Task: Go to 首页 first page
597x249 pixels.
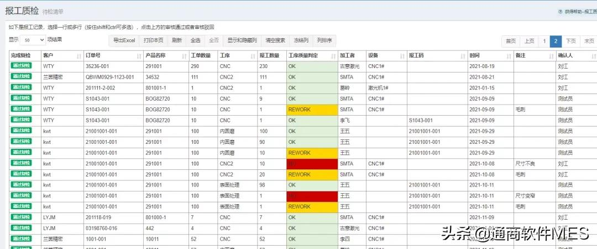Action: [x=511, y=41]
